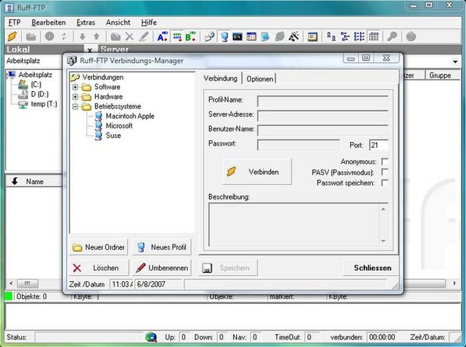This screenshot has width=466, height=347.
Task: Click the yellow lightning connect toolbar icon
Action: tap(12, 36)
